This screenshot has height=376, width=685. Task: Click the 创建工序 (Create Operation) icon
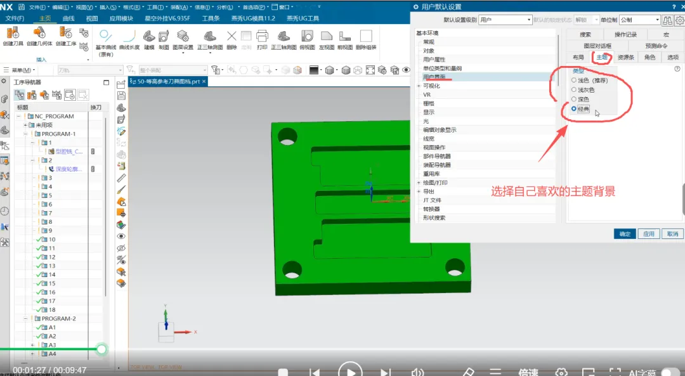[x=66, y=33]
